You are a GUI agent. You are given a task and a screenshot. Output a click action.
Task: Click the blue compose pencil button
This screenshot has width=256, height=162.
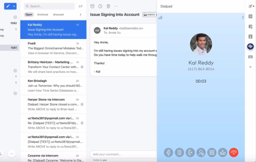8,6
